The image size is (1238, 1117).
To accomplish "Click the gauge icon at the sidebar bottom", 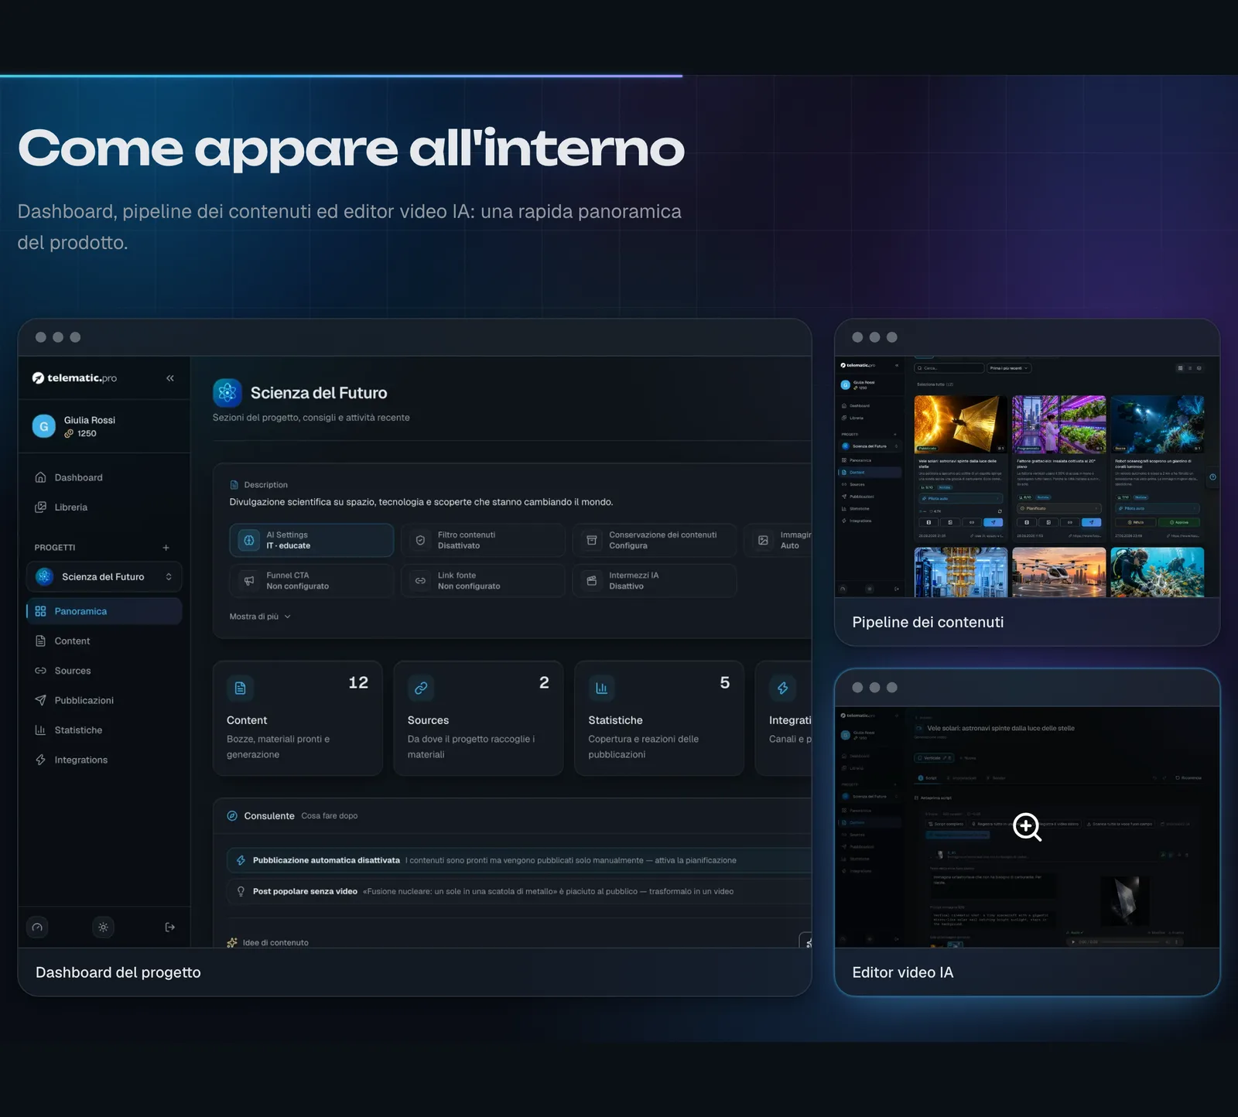I will click(37, 927).
